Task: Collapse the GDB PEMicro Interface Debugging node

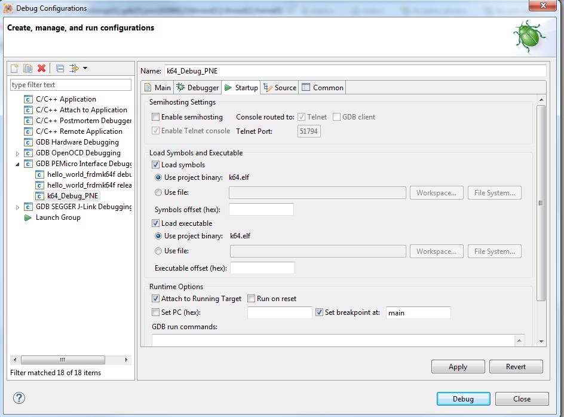Action: (x=17, y=164)
